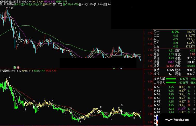Screen dimensions: 196x126
Task: Click the 4.75 price axis label
Action: click(150, 50)
